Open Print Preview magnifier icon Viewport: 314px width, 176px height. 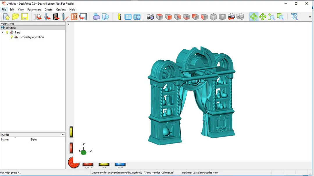(x=105, y=17)
